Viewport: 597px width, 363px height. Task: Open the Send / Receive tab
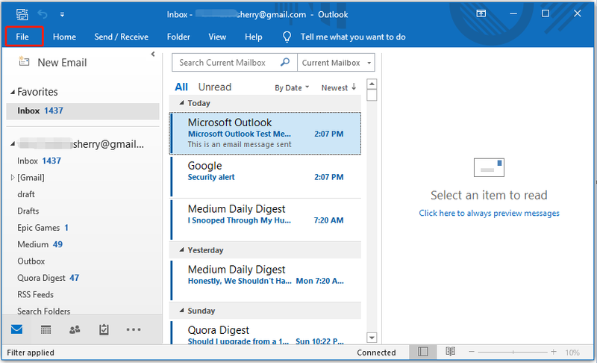[x=122, y=37]
